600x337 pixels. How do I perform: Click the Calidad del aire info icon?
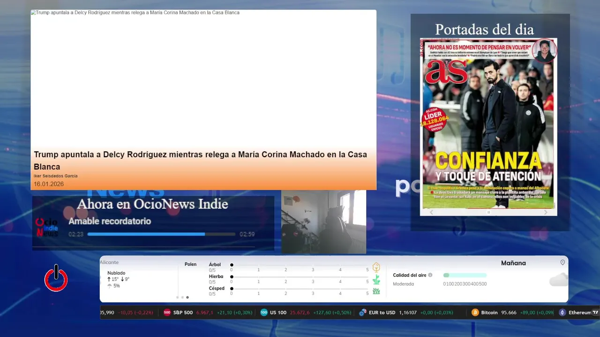[x=430, y=275]
